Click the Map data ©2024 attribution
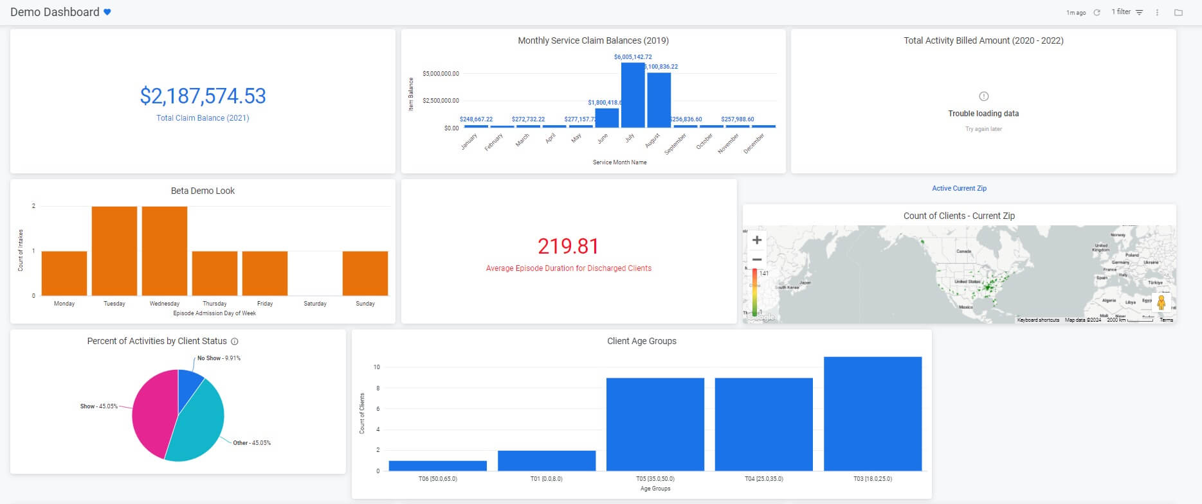Screen dimensions: 1202x504 (x=1082, y=320)
